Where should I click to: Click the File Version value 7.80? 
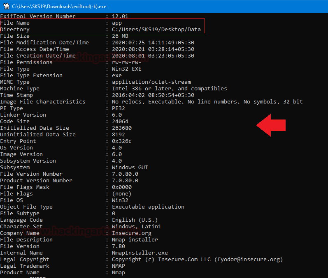(x=119, y=246)
